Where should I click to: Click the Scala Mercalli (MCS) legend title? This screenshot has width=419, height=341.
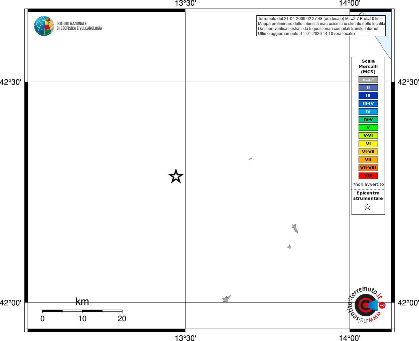click(368, 67)
